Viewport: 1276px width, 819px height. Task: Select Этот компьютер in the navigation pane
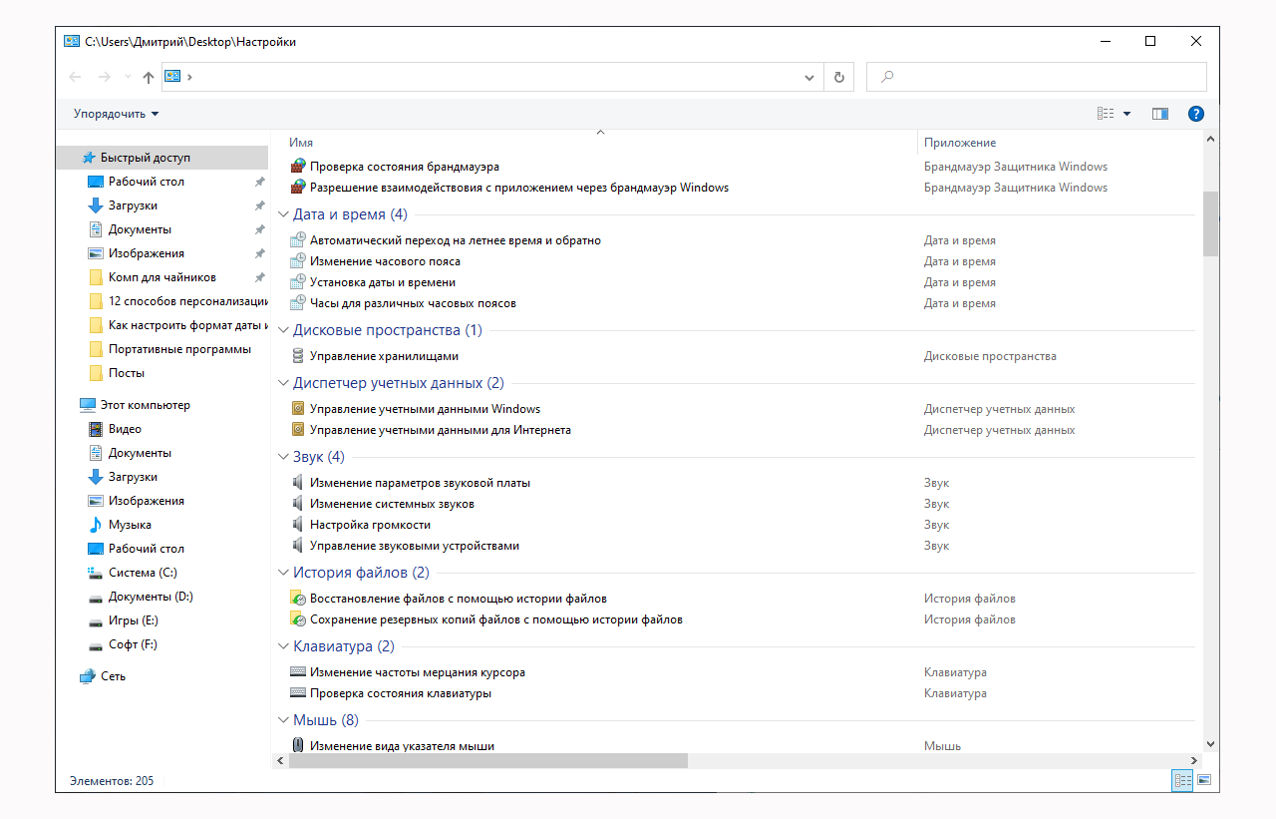(x=145, y=405)
